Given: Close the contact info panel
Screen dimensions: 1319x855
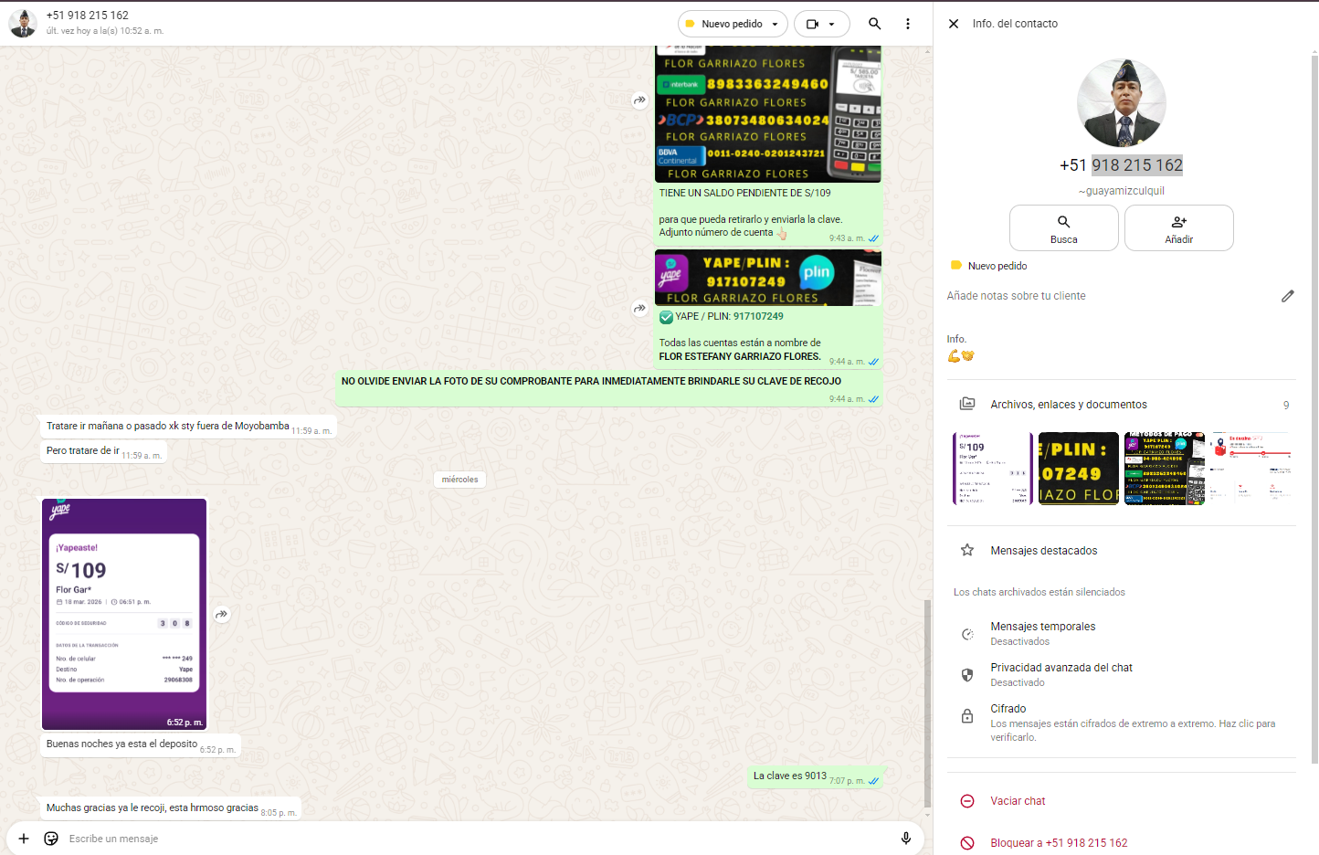Looking at the screenshot, I should pos(954,24).
